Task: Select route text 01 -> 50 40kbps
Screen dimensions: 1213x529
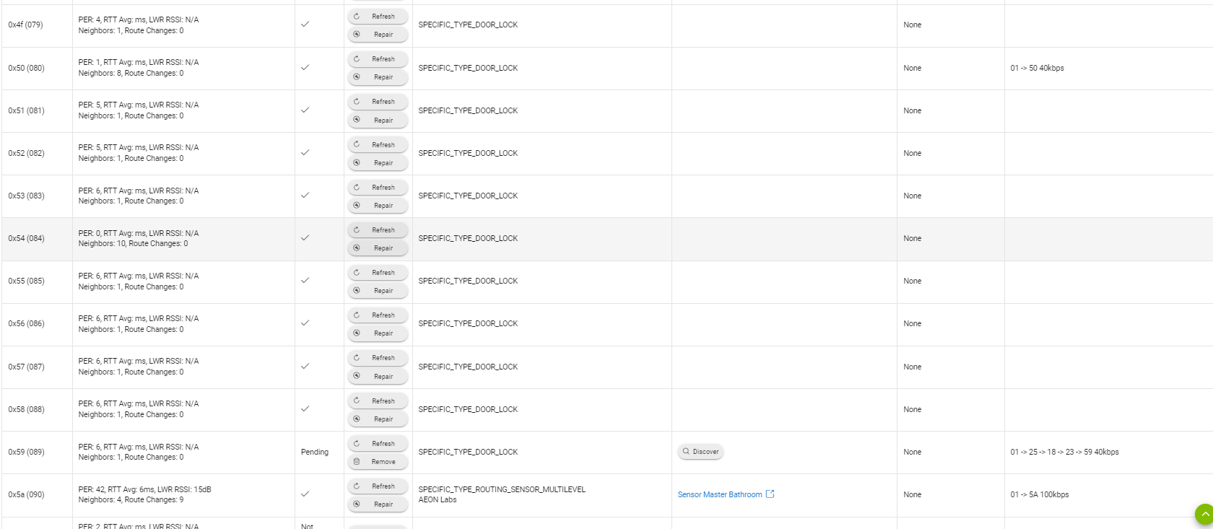Action: click(x=1037, y=68)
